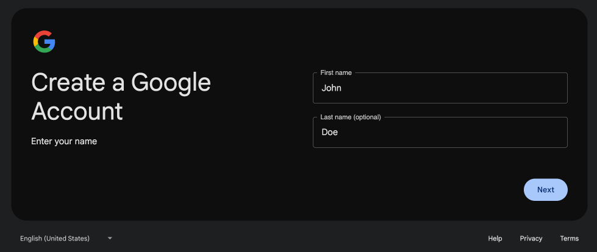Open the English (United States) language selector

click(55, 238)
